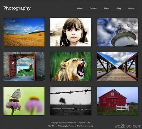Click the copyright notice text in footer
Screen dimensions: 142x129
tap(71, 123)
